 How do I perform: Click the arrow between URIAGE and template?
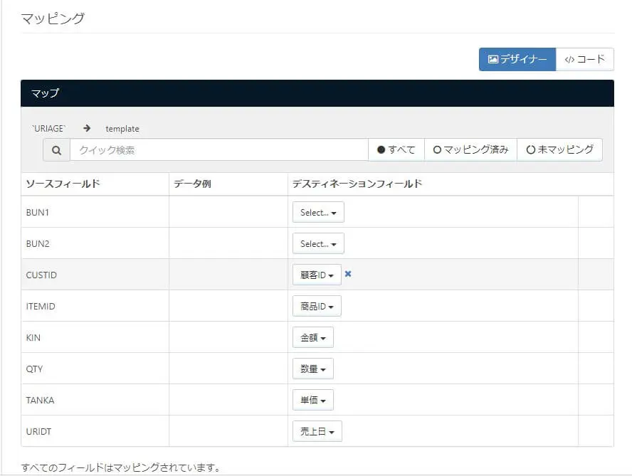pos(87,128)
